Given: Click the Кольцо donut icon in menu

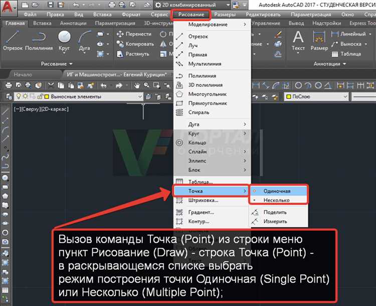Looking at the screenshot, I should coord(179,143).
